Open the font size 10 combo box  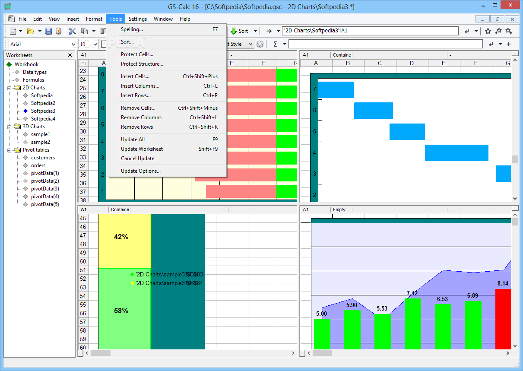89,44
